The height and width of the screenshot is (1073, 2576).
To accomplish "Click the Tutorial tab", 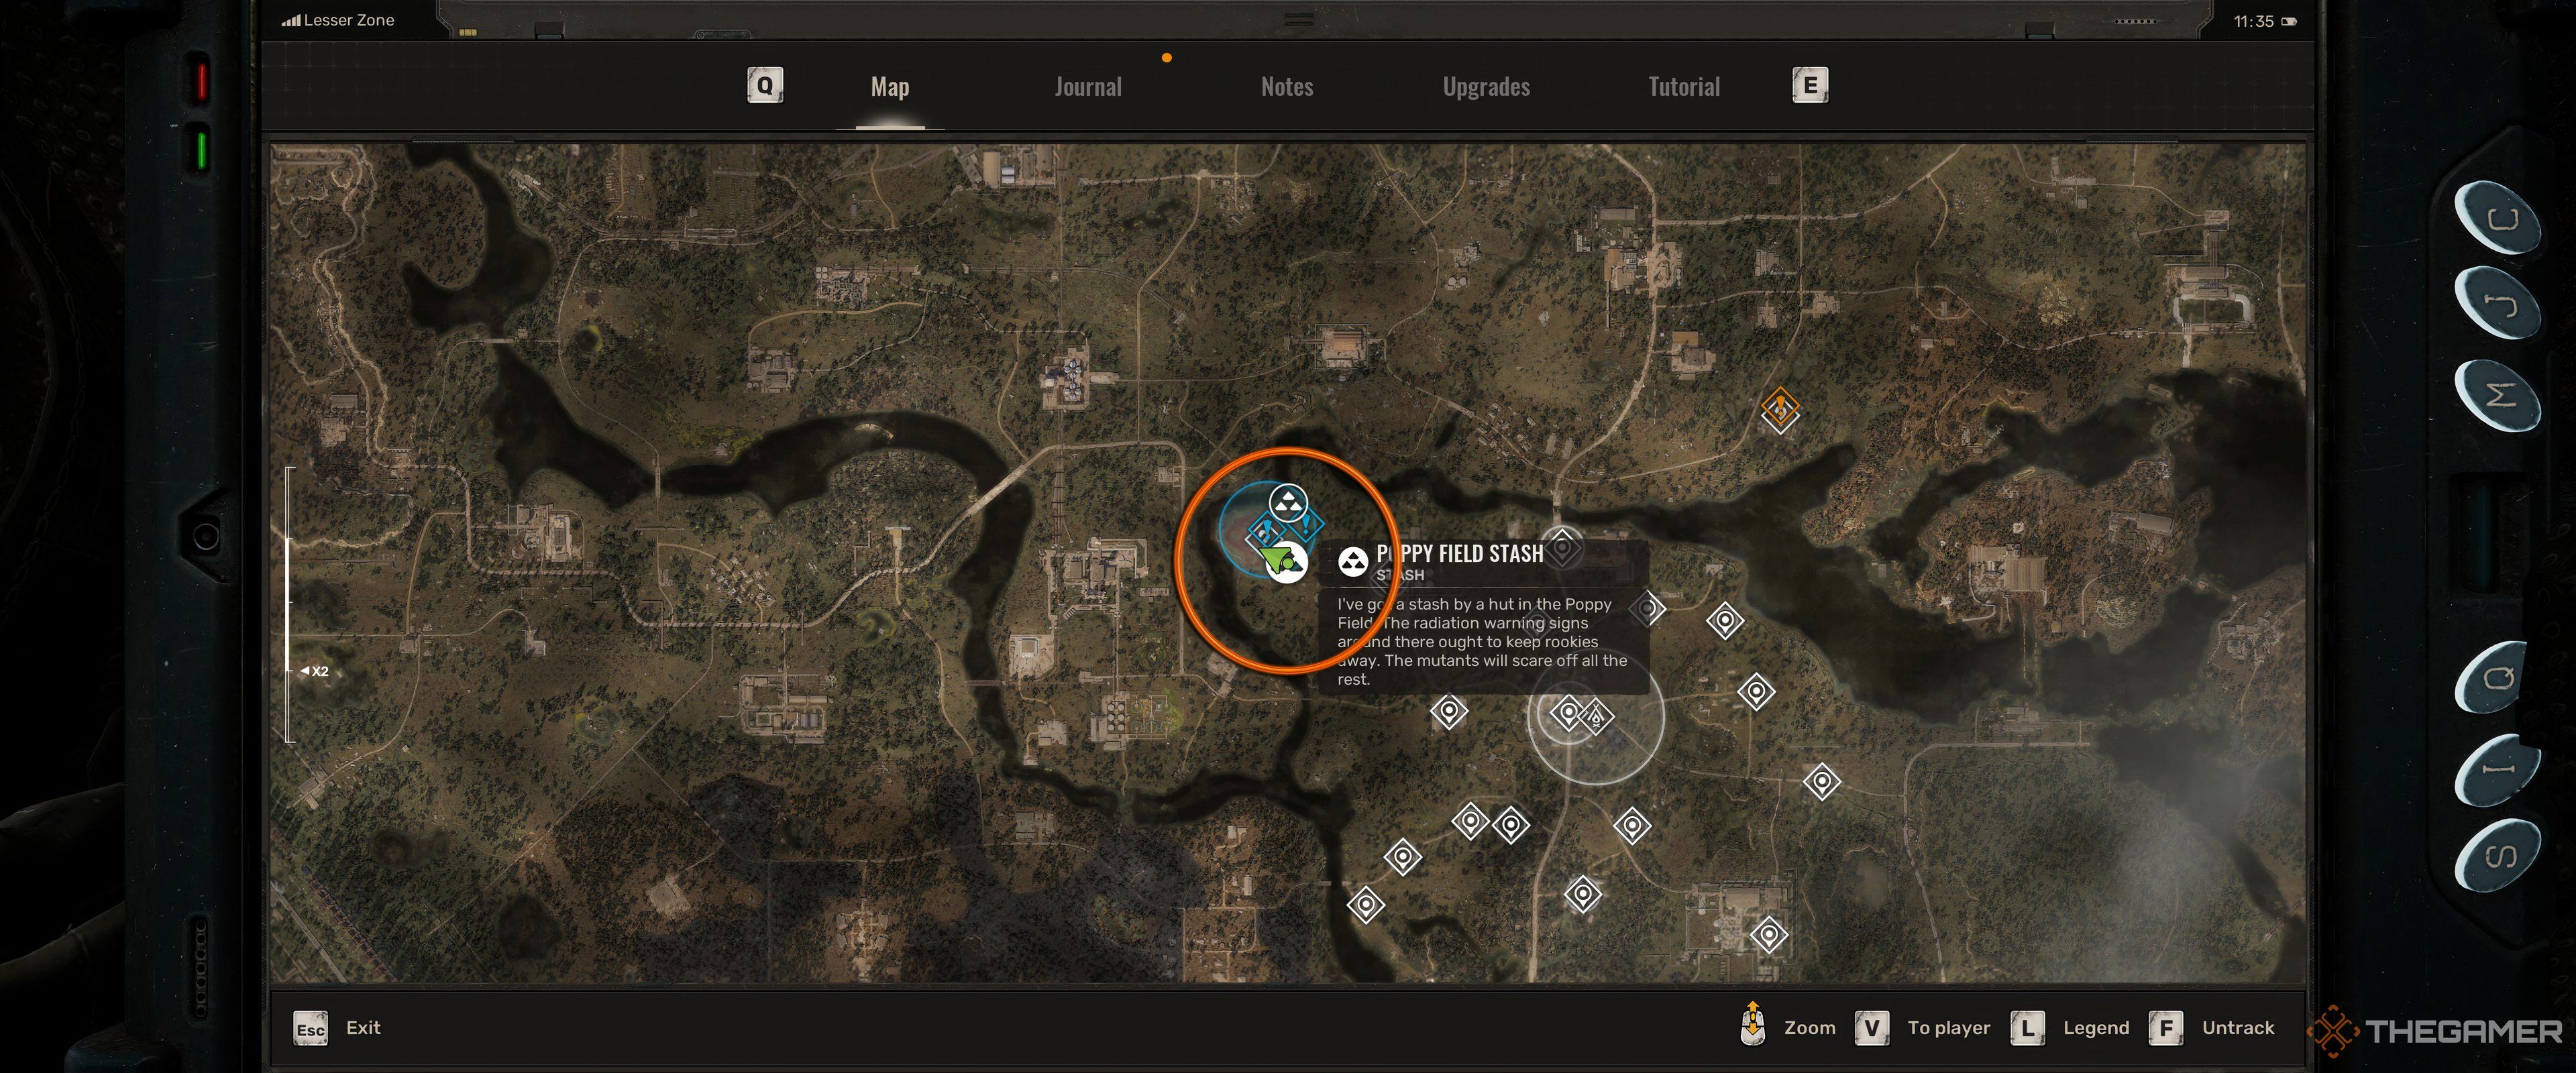I will coord(1684,85).
